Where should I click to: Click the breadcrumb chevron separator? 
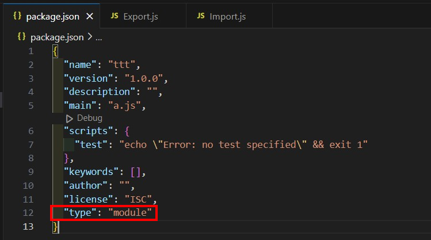[90, 37]
